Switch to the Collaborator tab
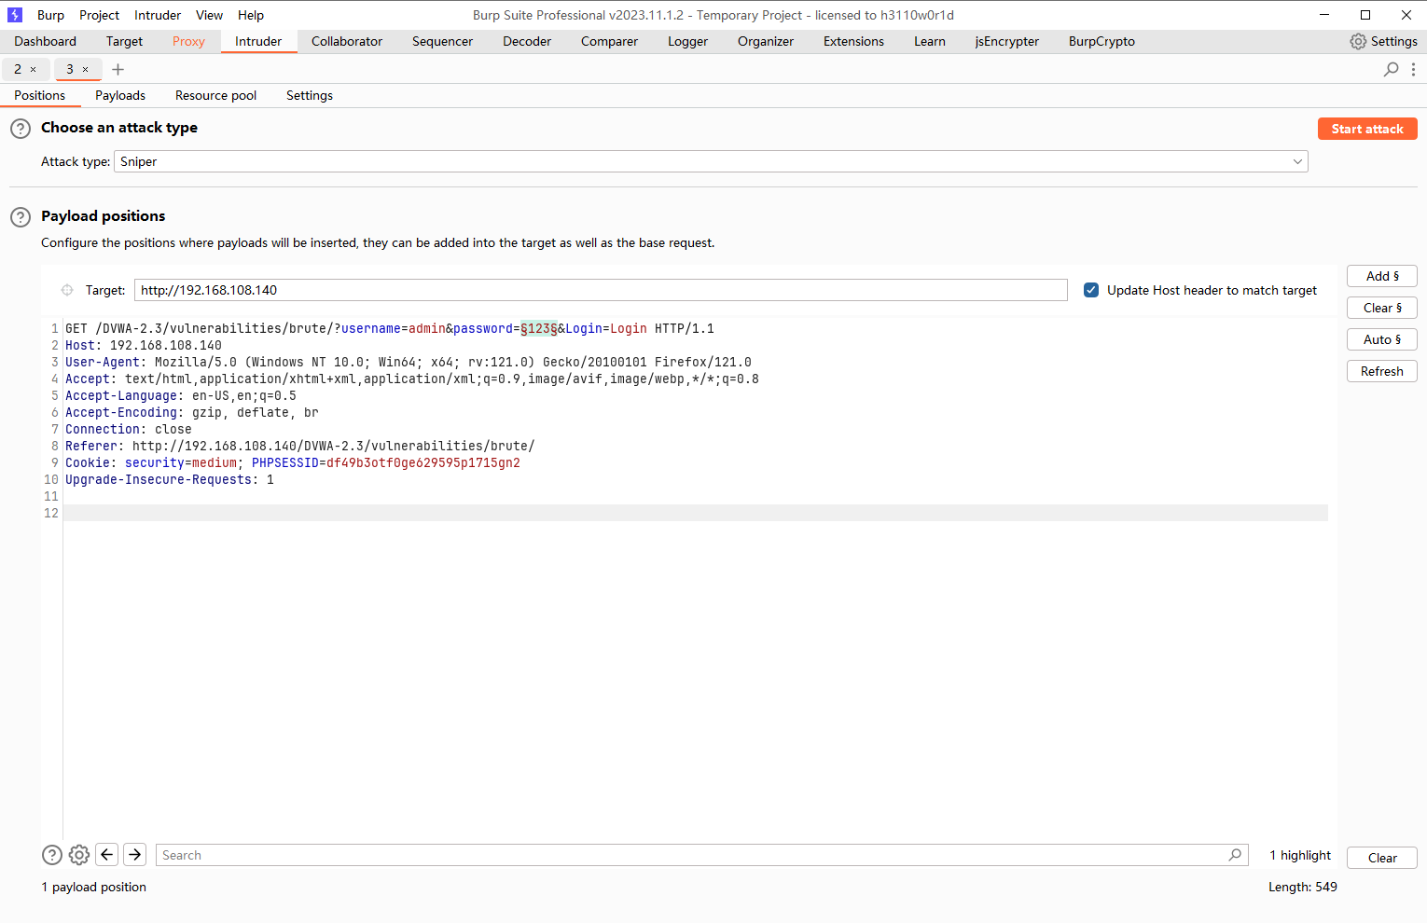The width and height of the screenshot is (1427, 923). click(347, 41)
